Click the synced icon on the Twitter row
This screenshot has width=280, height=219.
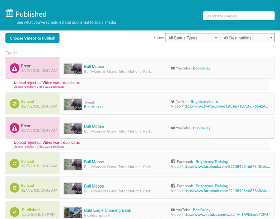click(x=15, y=104)
